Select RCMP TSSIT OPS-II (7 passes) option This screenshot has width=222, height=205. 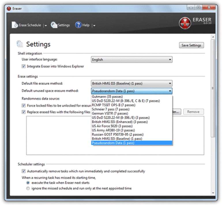[x=132, y=105]
